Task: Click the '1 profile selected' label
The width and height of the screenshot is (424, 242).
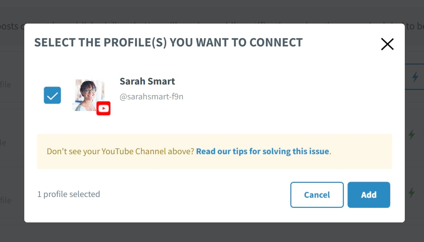Action: pos(68,194)
